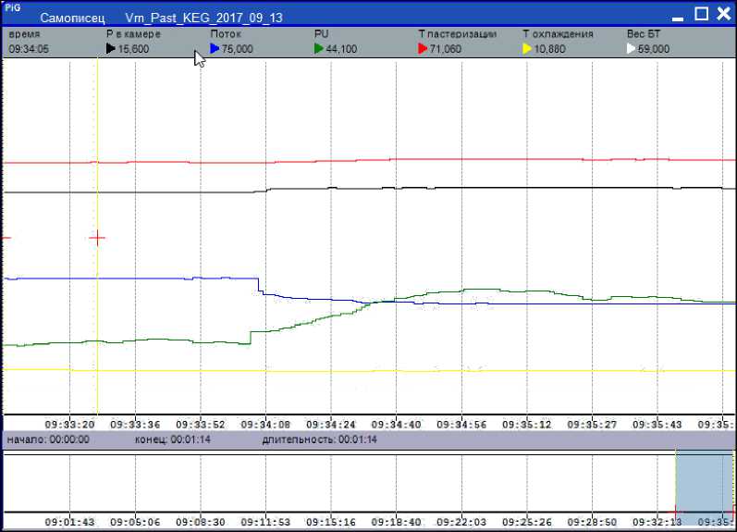Click the red T пастеризации triangle marker
Screen dimensions: 737x532
pos(423,49)
